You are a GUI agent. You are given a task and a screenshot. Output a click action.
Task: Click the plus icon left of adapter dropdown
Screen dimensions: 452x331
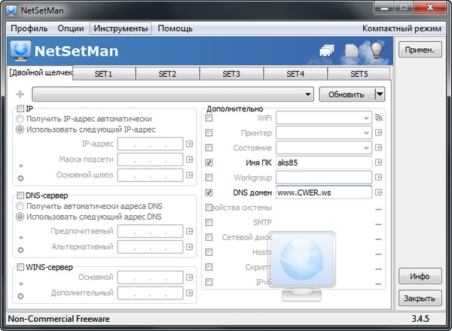[20, 95]
